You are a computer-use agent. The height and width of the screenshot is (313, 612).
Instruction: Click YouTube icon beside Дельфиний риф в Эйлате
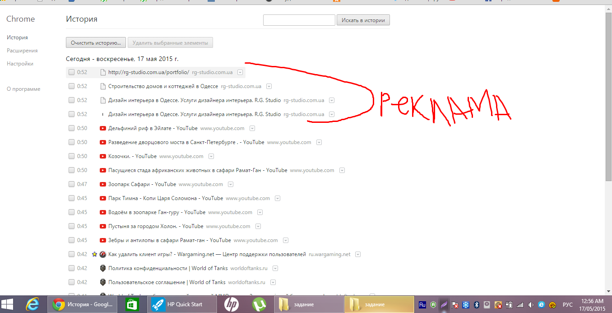103,128
